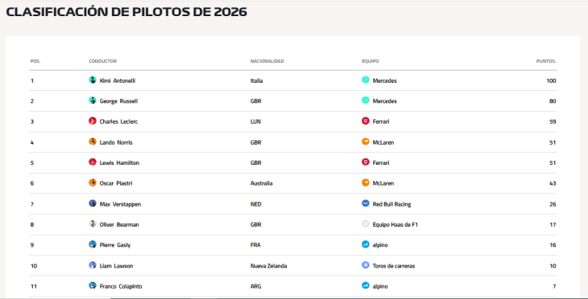Click Kimi Antonelli's driver avatar icon

click(x=93, y=80)
